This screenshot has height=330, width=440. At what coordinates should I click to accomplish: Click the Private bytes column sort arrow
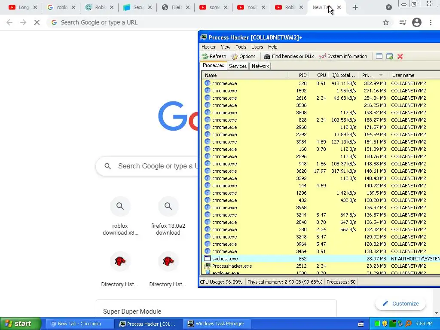(x=381, y=75)
